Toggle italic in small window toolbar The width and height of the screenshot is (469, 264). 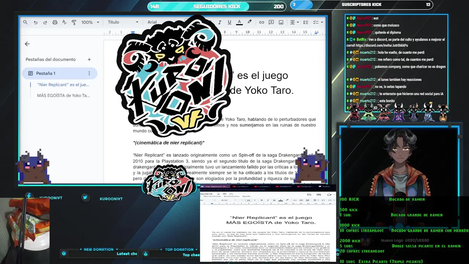tap(268, 200)
